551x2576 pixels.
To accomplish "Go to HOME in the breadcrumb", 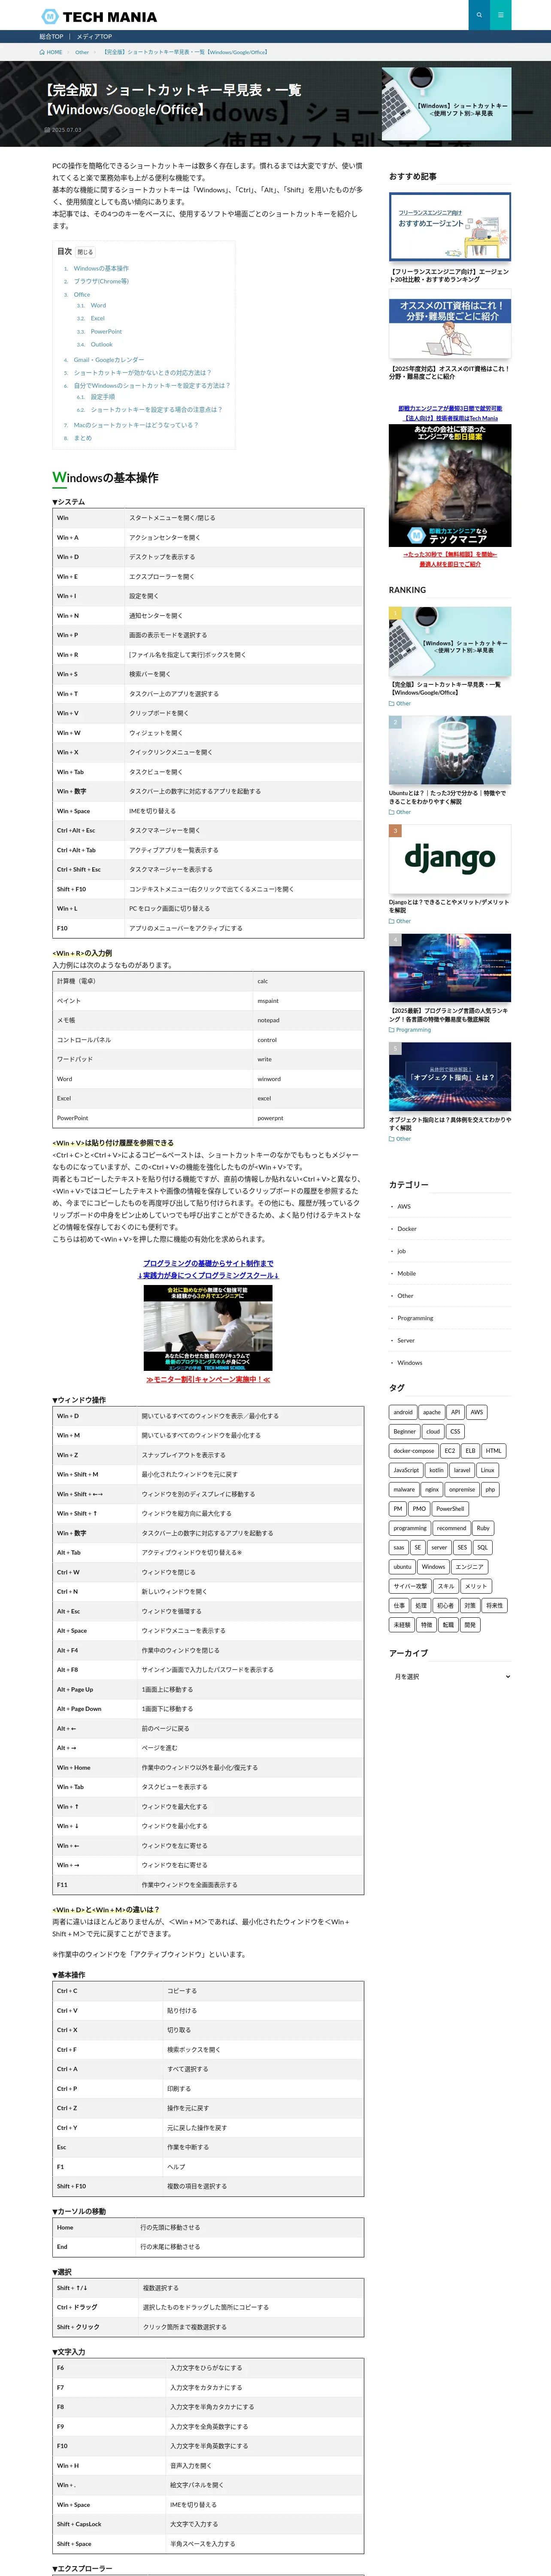I will coord(51,52).
